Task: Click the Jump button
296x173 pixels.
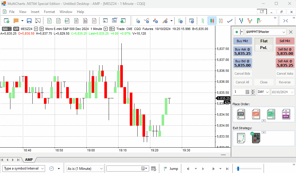Action: pyautogui.click(x=171, y=168)
